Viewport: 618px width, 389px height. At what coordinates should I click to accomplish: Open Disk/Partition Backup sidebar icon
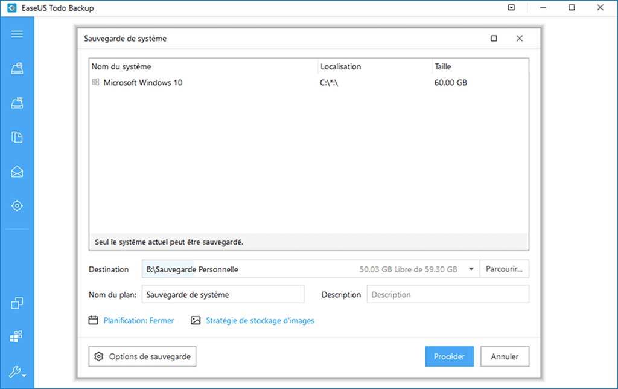[17, 69]
